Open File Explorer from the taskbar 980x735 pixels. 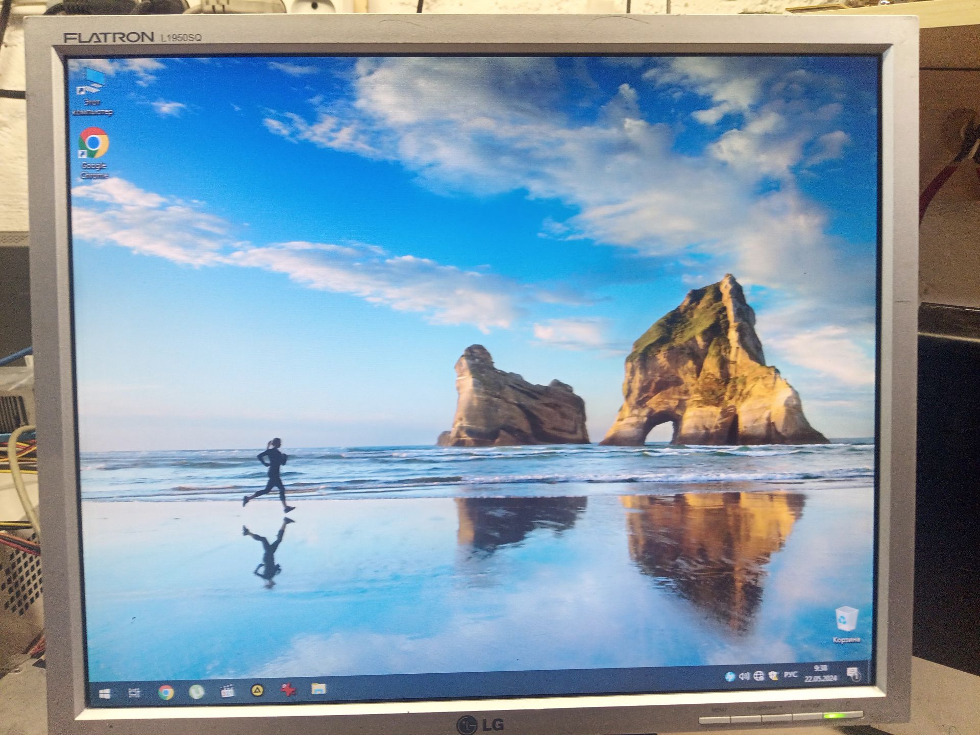[x=319, y=689]
